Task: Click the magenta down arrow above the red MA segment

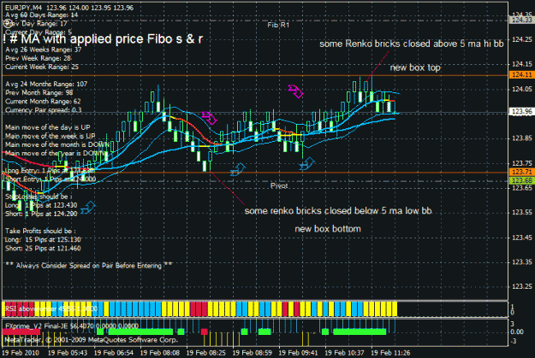Action: [209, 118]
